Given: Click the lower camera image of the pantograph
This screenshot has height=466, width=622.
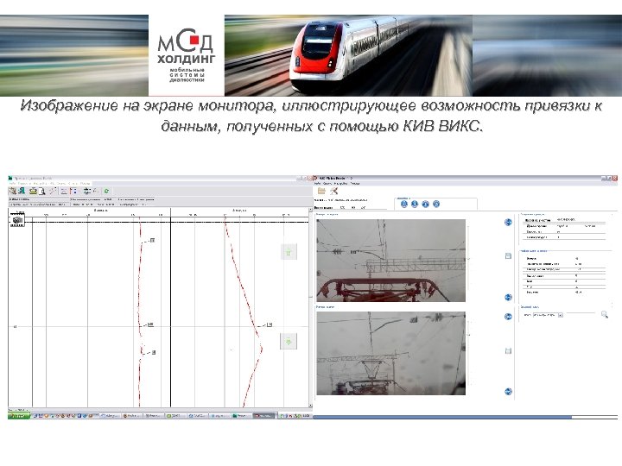Looking at the screenshot, I should coord(390,353).
